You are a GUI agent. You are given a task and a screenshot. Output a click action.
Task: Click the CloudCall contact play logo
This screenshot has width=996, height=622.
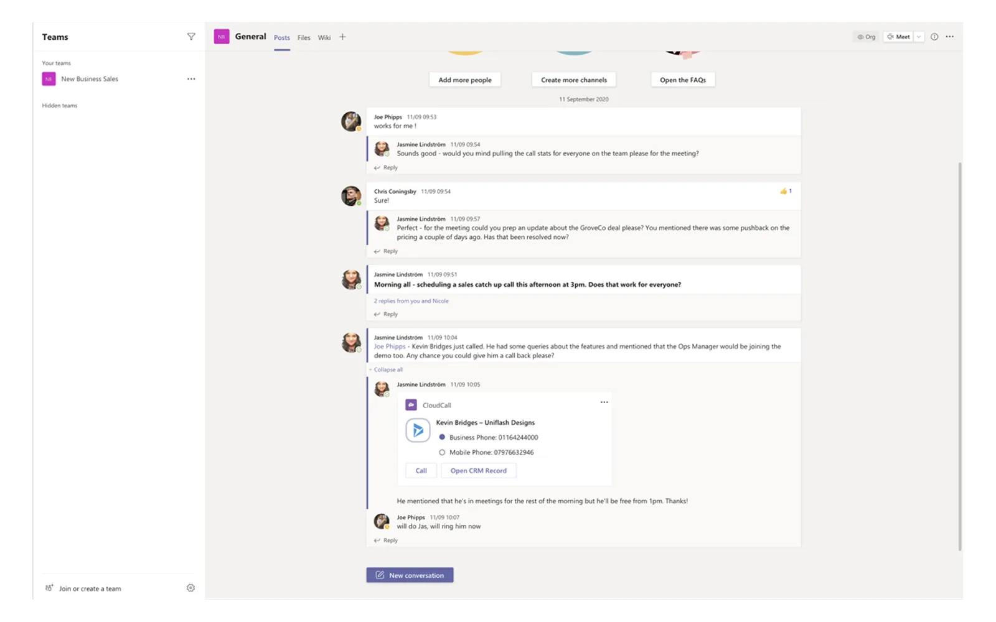[418, 430]
